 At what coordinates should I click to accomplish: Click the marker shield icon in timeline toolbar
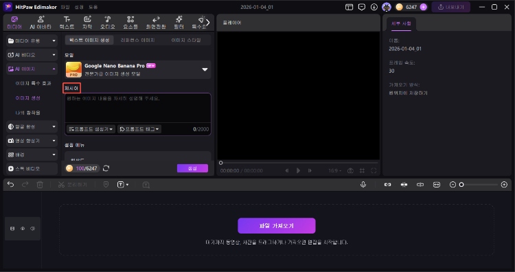click(106, 185)
